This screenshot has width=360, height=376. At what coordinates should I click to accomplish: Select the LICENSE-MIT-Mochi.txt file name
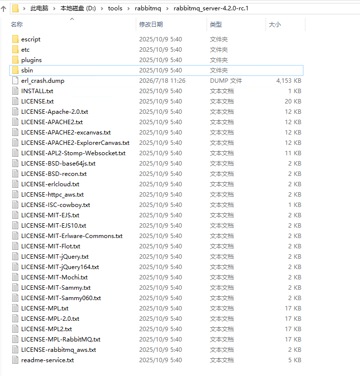pyautogui.click(x=54, y=277)
